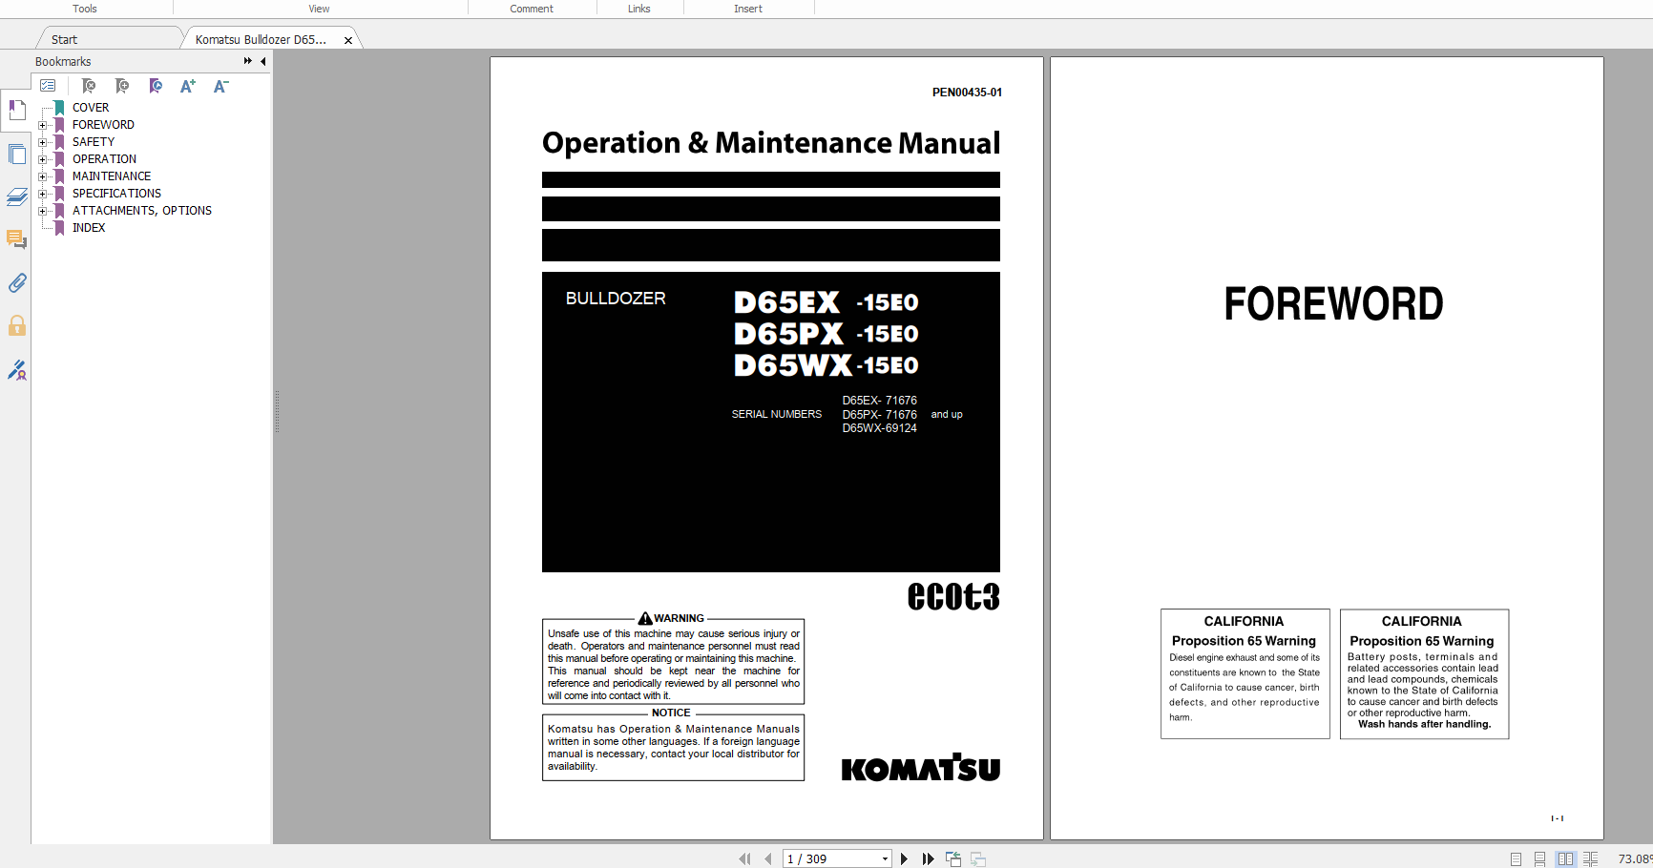Open the View ribbon tab
Viewport: 1653px width, 868px height.
pyautogui.click(x=319, y=9)
